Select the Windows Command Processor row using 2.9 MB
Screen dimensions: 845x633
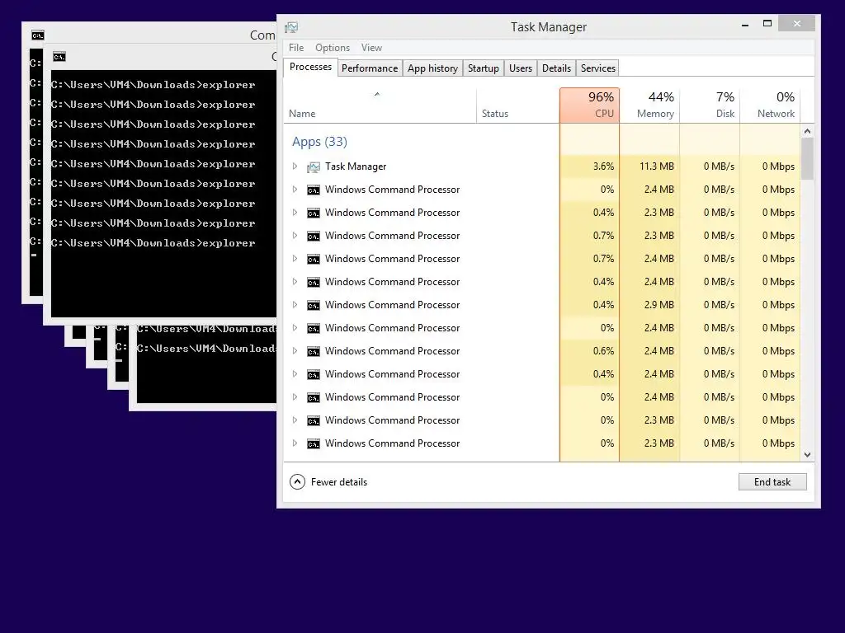[x=541, y=305]
